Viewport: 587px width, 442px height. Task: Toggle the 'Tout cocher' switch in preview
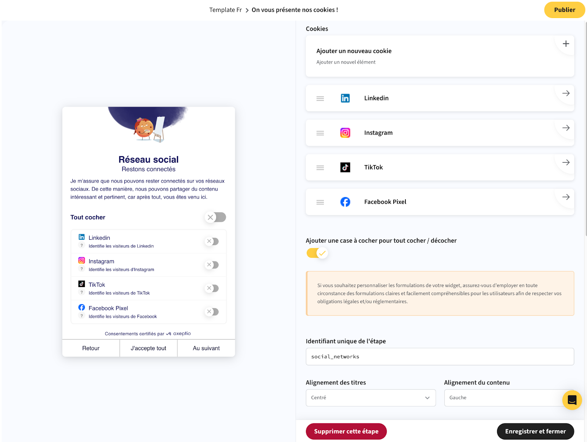[215, 217]
